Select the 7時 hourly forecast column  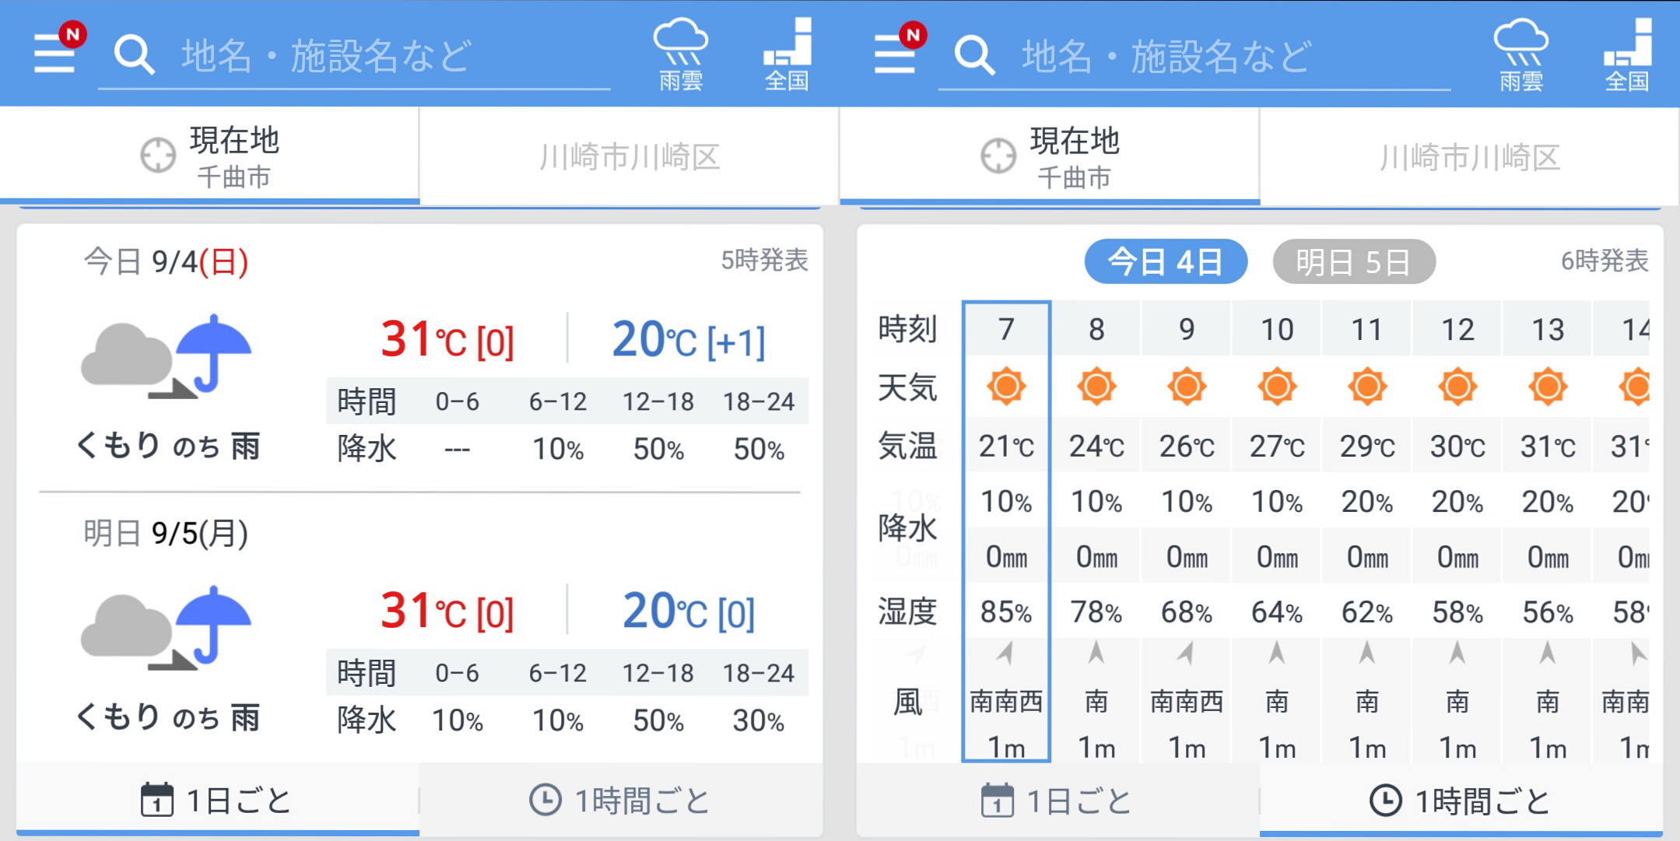(x=1006, y=531)
